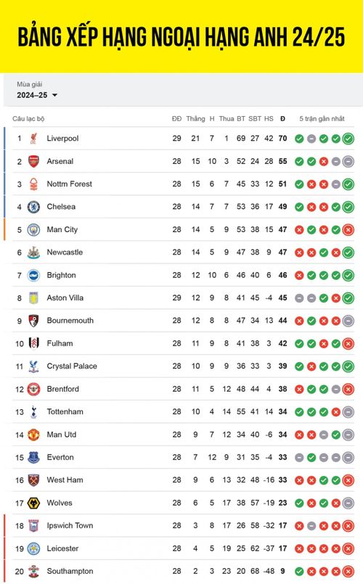This screenshot has width=363, height=584.
Task: Click Southampton's latest loss result icon
Action: 348,572
